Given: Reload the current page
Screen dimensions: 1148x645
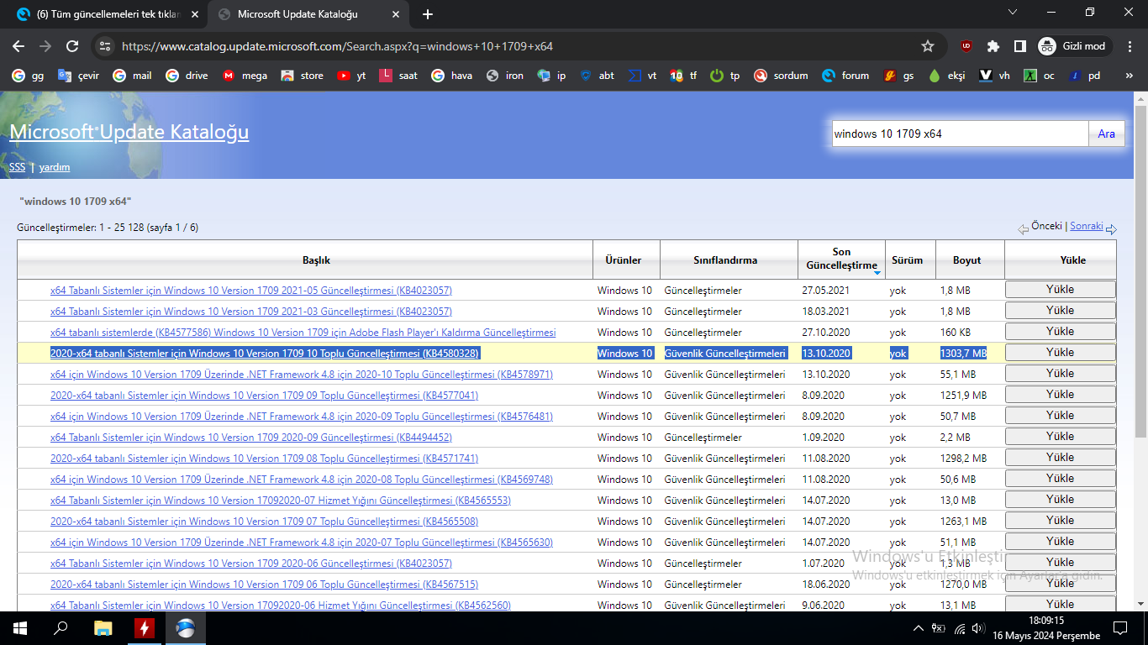Looking at the screenshot, I should (72, 46).
